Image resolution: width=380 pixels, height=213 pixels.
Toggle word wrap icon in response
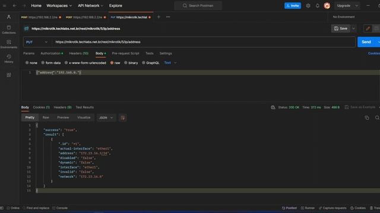point(123,118)
